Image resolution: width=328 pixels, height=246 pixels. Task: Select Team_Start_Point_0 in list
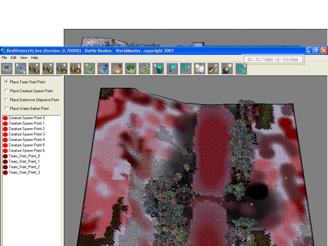(x=21, y=156)
